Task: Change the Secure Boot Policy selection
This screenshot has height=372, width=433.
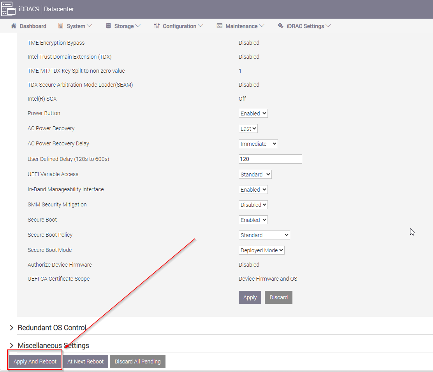Action: pos(264,235)
